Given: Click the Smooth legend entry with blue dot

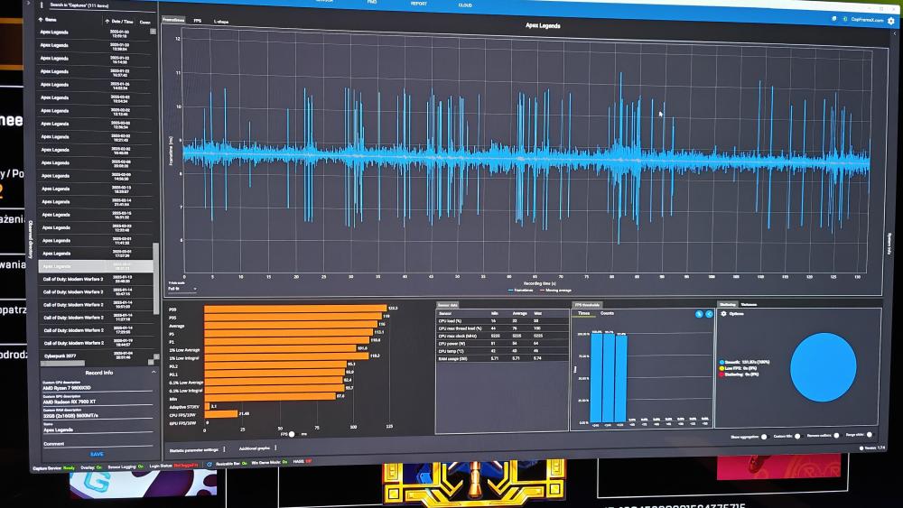Looking at the screenshot, I should (x=744, y=362).
